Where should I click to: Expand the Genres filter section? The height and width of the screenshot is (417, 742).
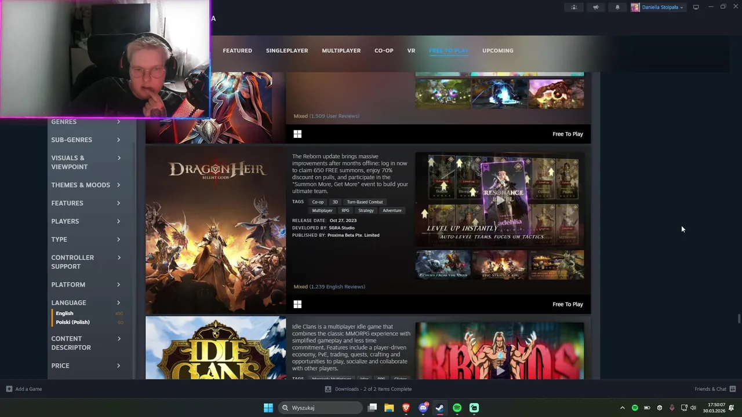pyautogui.click(x=86, y=122)
